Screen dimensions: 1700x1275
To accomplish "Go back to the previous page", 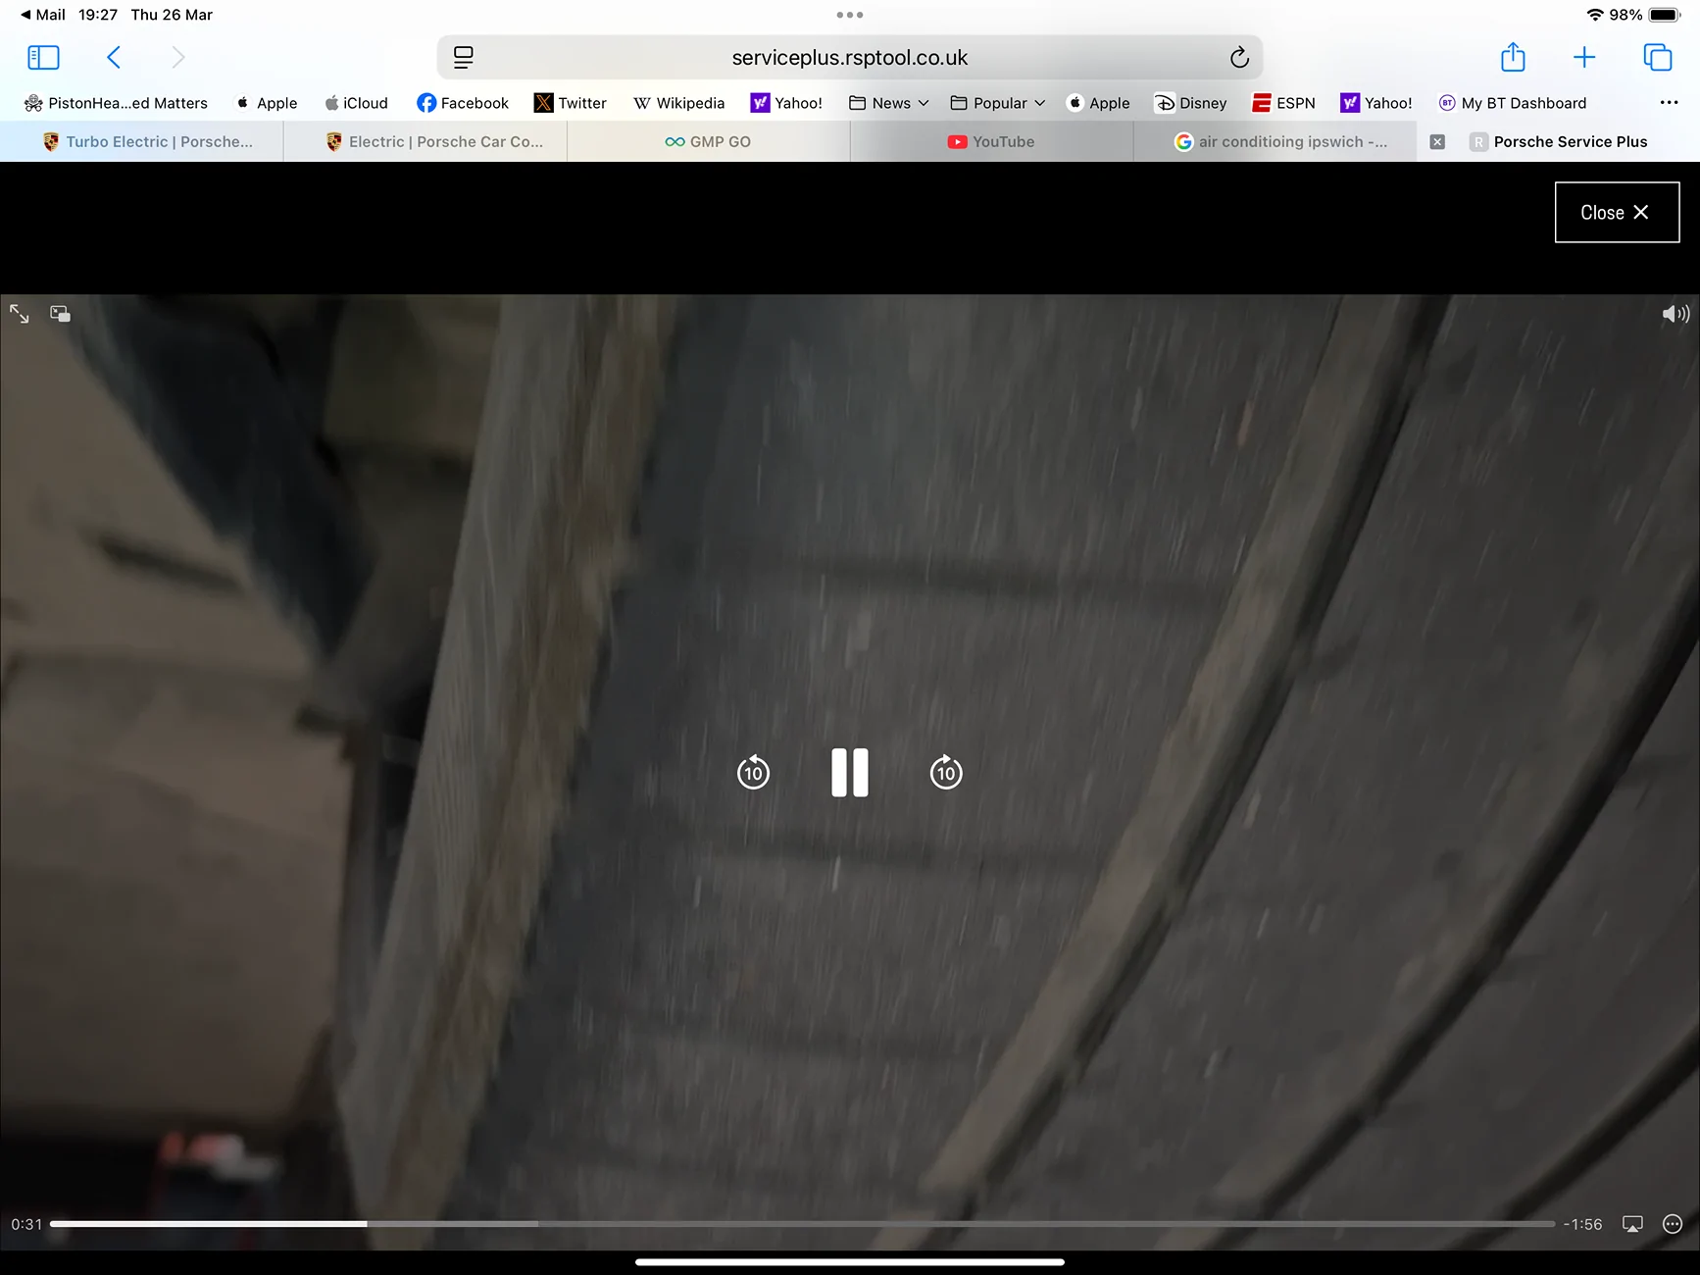I will [x=114, y=58].
